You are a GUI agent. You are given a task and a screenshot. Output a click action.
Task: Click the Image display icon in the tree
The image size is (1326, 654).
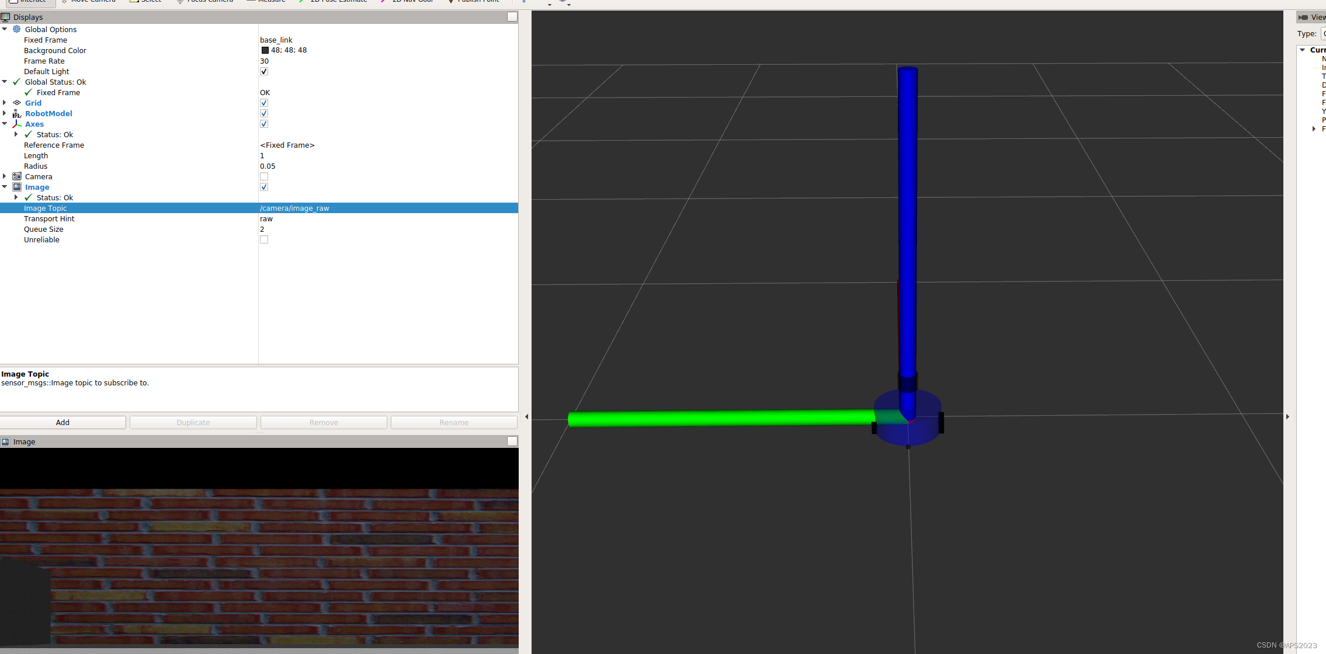17,187
